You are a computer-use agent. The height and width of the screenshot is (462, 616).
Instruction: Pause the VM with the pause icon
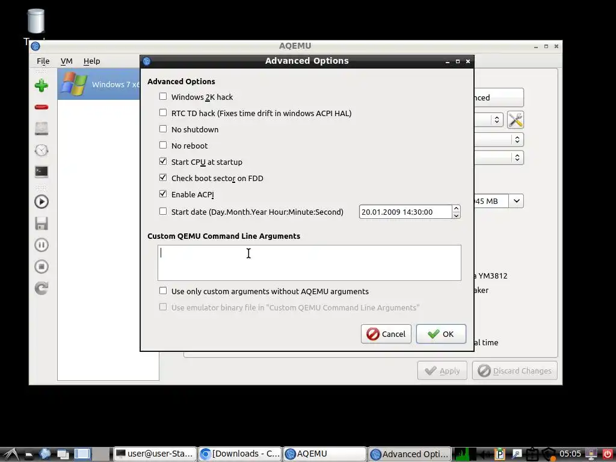(x=42, y=245)
